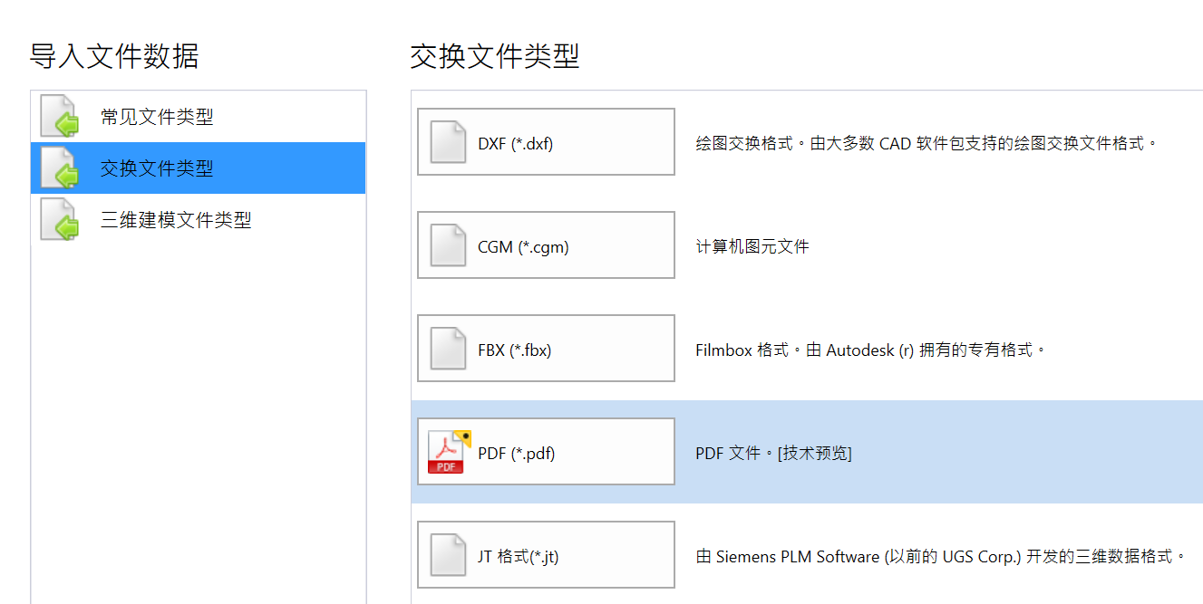Choose the CGM (*.cgm) import button

click(546, 245)
